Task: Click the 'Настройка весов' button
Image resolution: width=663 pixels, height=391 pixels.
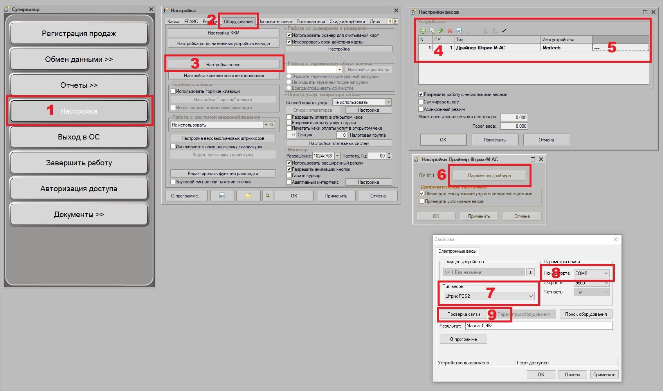Action: tap(223, 65)
